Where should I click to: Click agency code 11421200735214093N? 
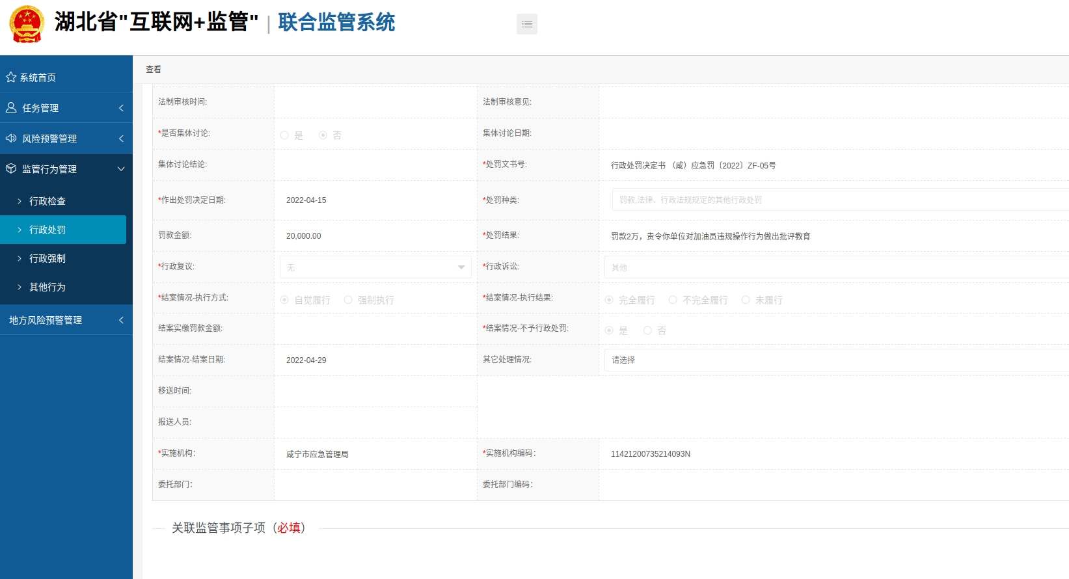pos(651,454)
